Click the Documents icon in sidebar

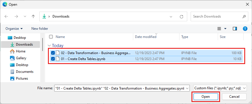[x=12, y=72]
